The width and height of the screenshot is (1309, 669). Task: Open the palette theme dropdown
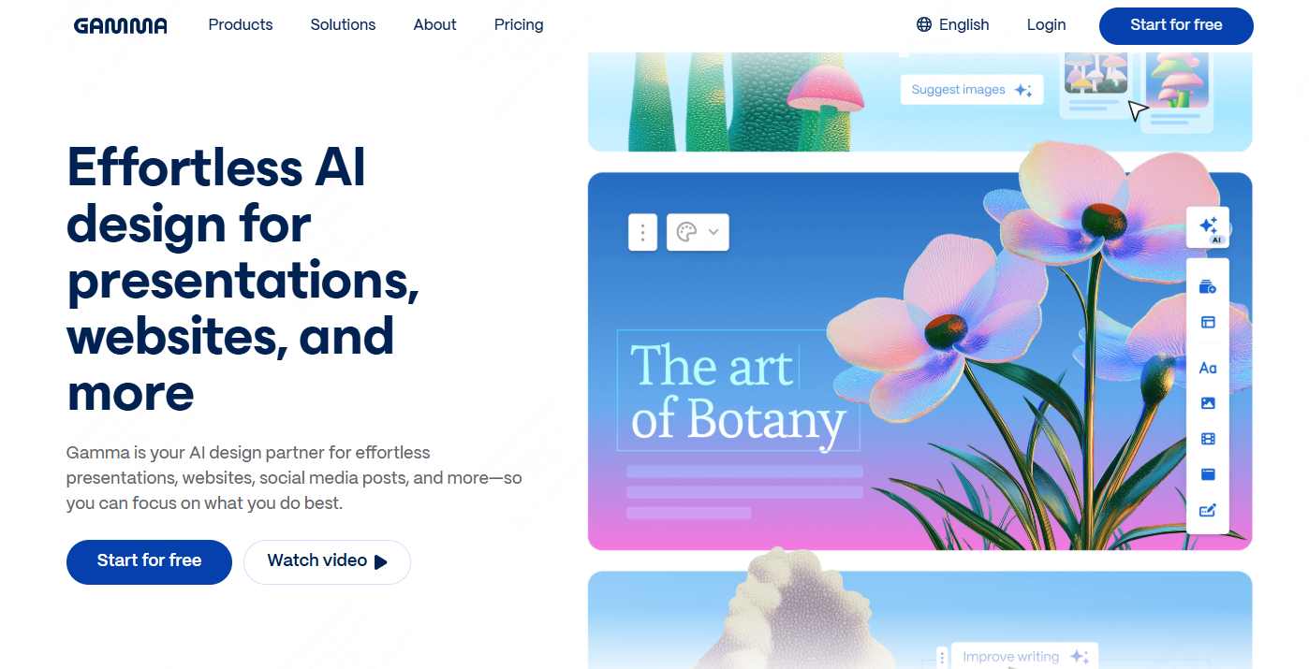(698, 232)
